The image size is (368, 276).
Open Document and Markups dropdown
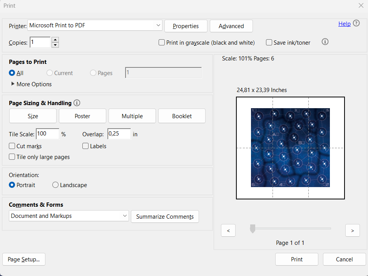69,216
